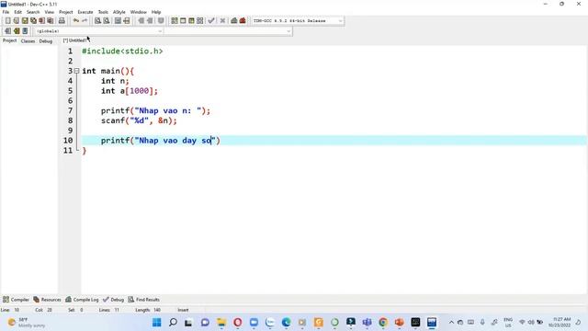The height and width of the screenshot is (331, 588).
Task: Undo the last edit via toolbar
Action: (76, 20)
